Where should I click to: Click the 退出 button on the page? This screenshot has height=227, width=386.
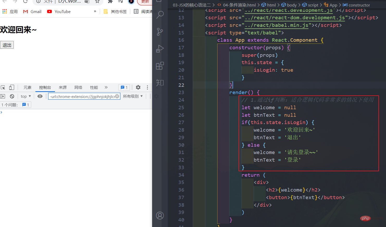7,45
